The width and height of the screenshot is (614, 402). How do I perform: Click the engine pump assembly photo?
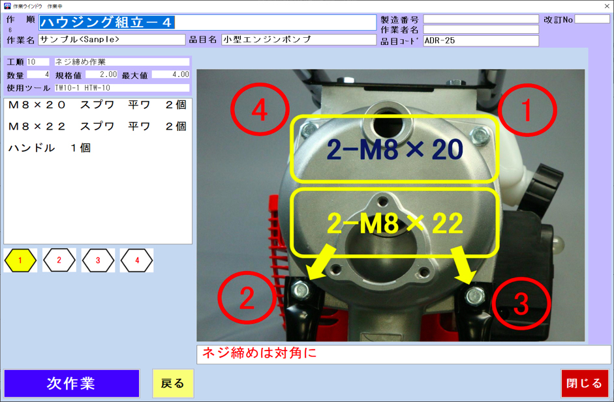[x=390, y=205]
